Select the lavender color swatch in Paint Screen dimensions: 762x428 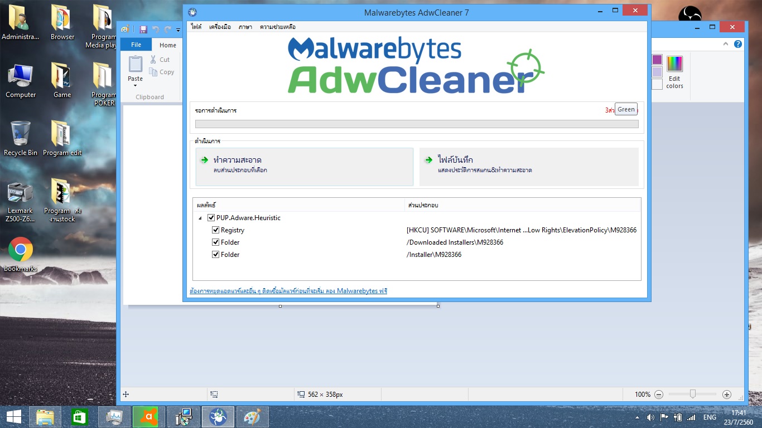pyautogui.click(x=657, y=72)
